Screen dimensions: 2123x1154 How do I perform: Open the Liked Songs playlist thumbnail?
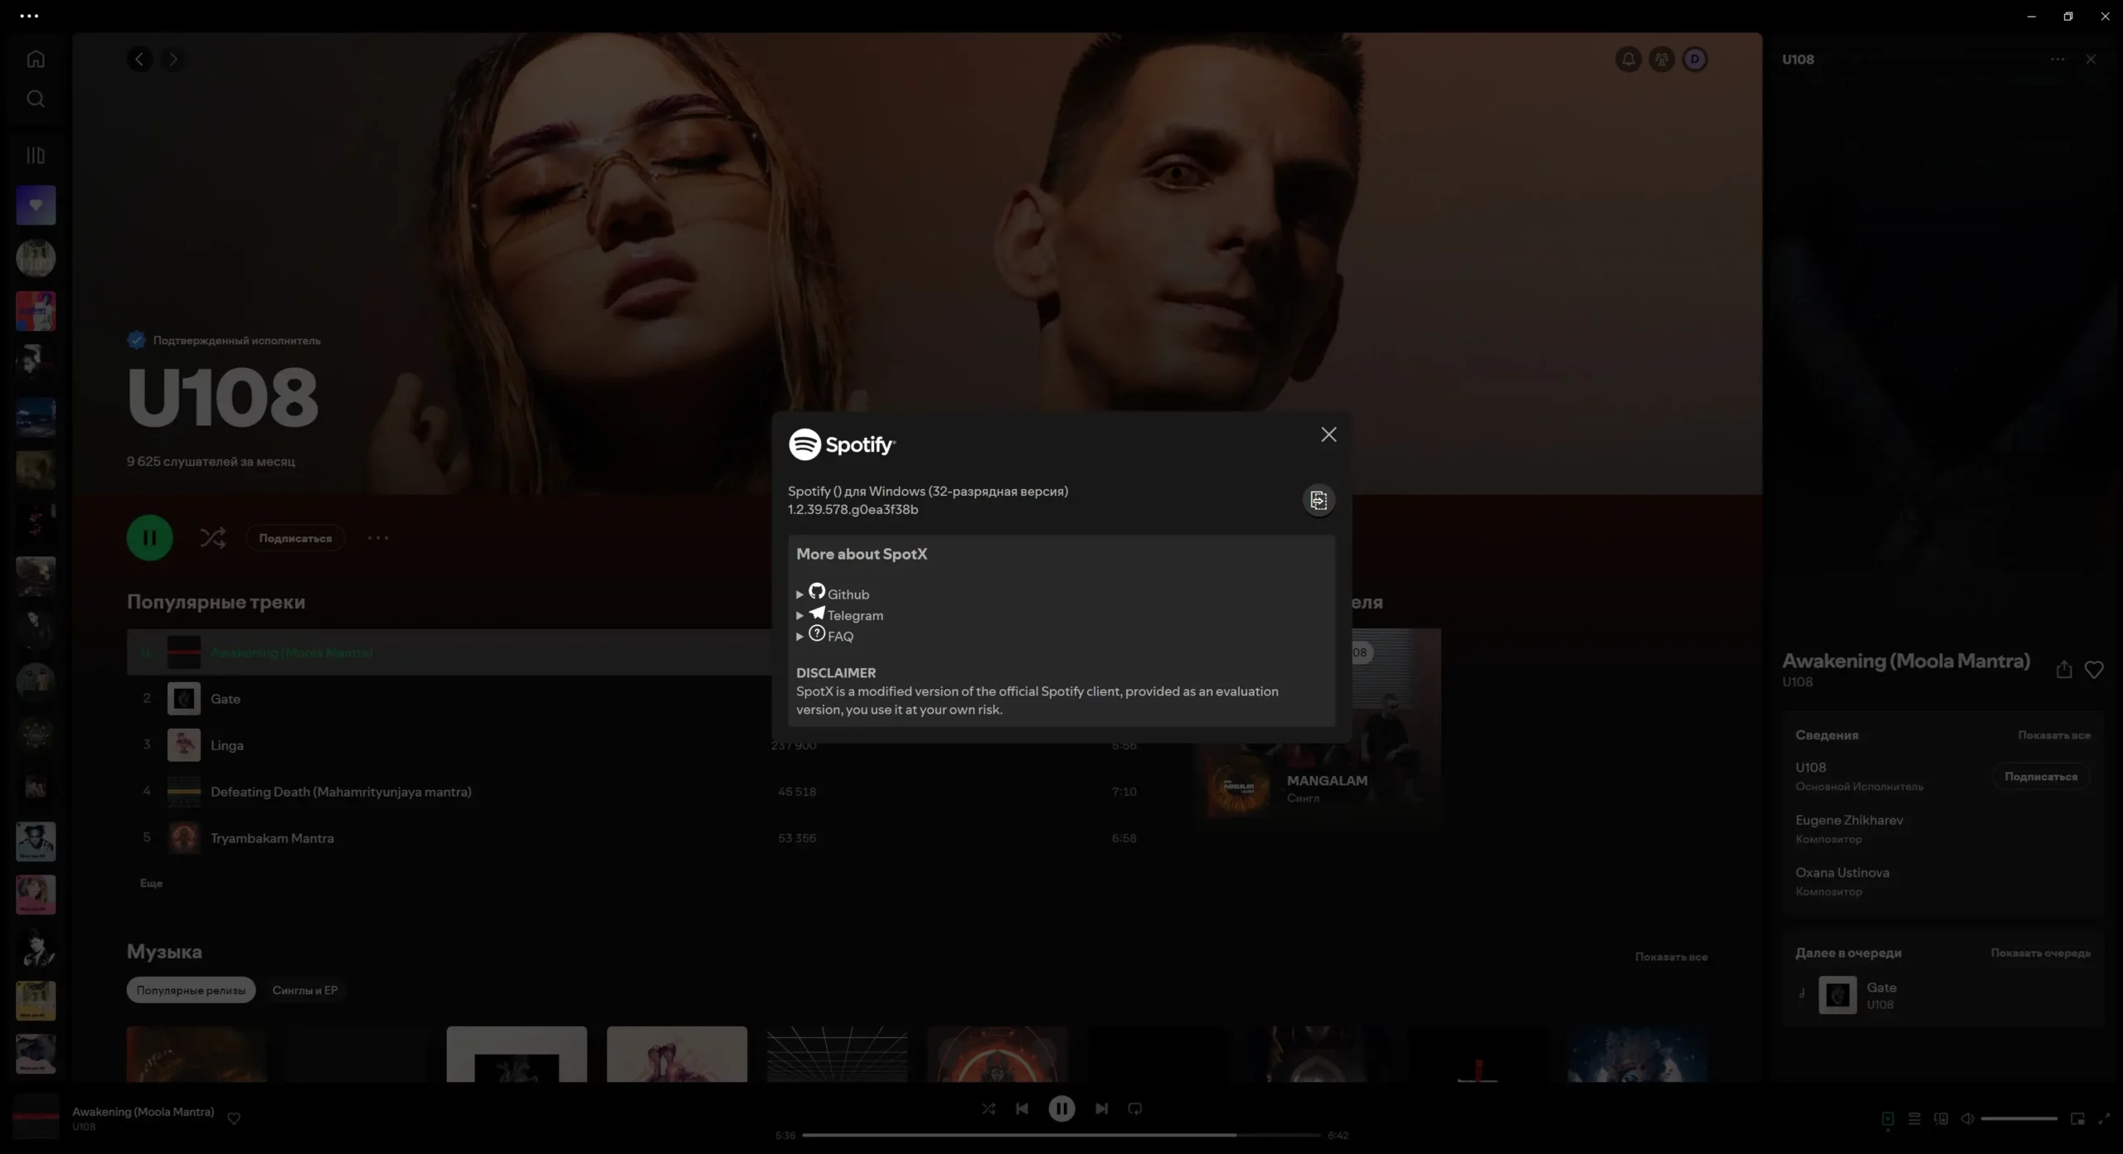36,205
